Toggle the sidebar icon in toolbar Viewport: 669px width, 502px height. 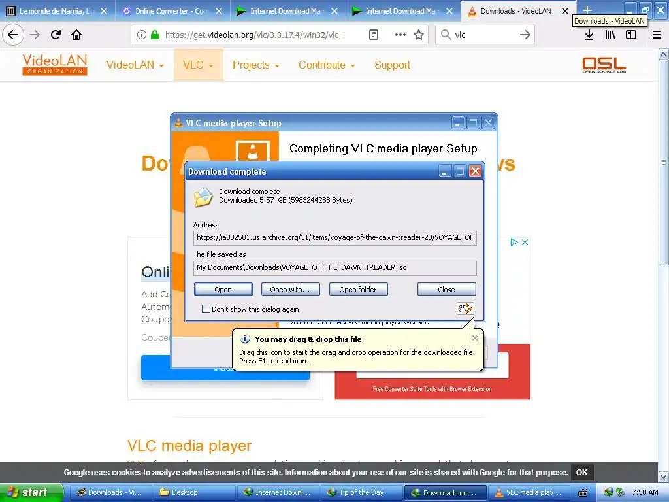(631, 35)
